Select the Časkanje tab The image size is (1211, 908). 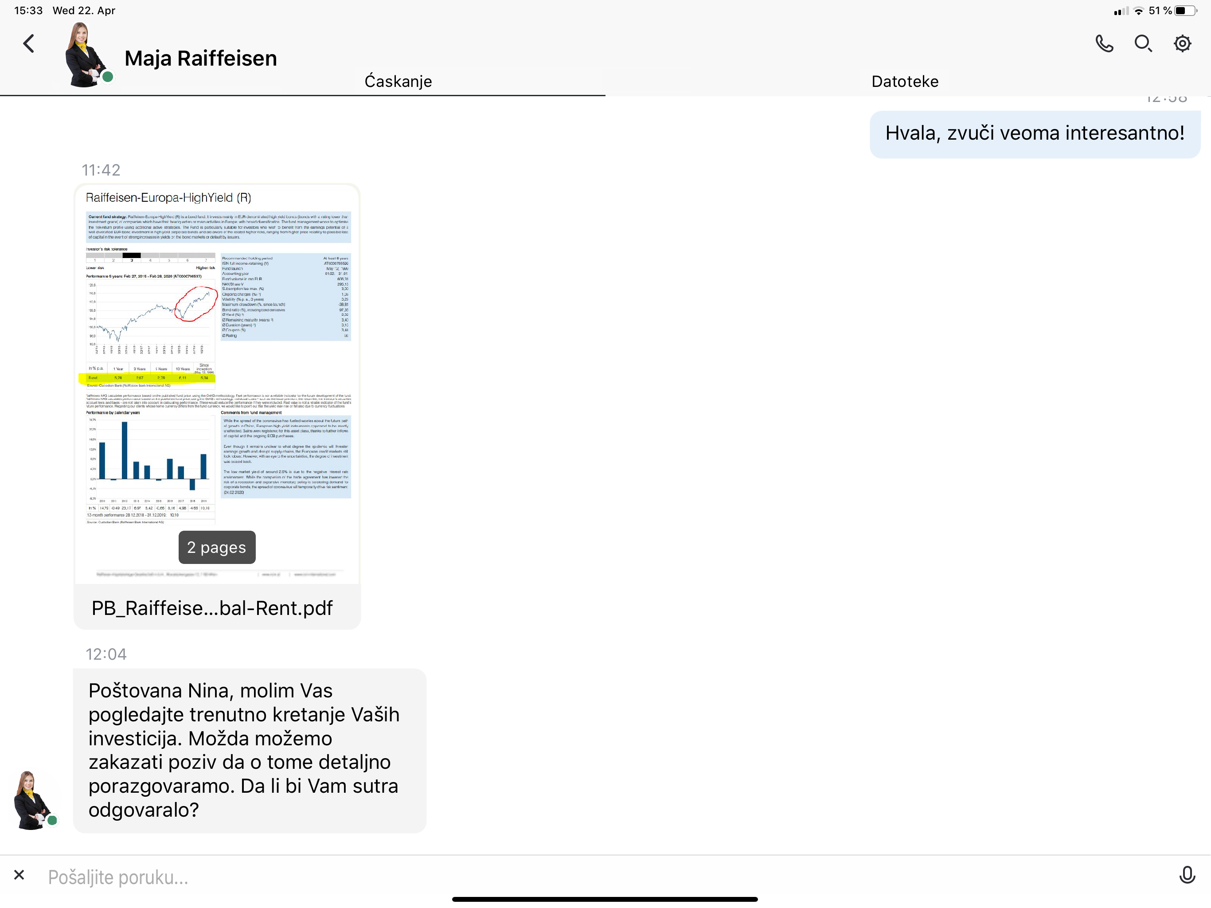398,82
